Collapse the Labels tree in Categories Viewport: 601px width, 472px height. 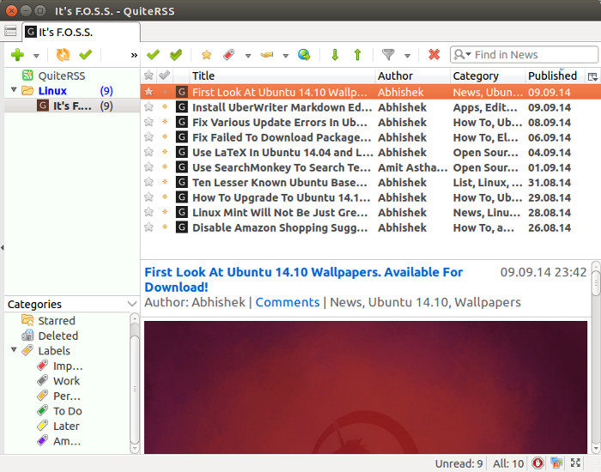14,351
